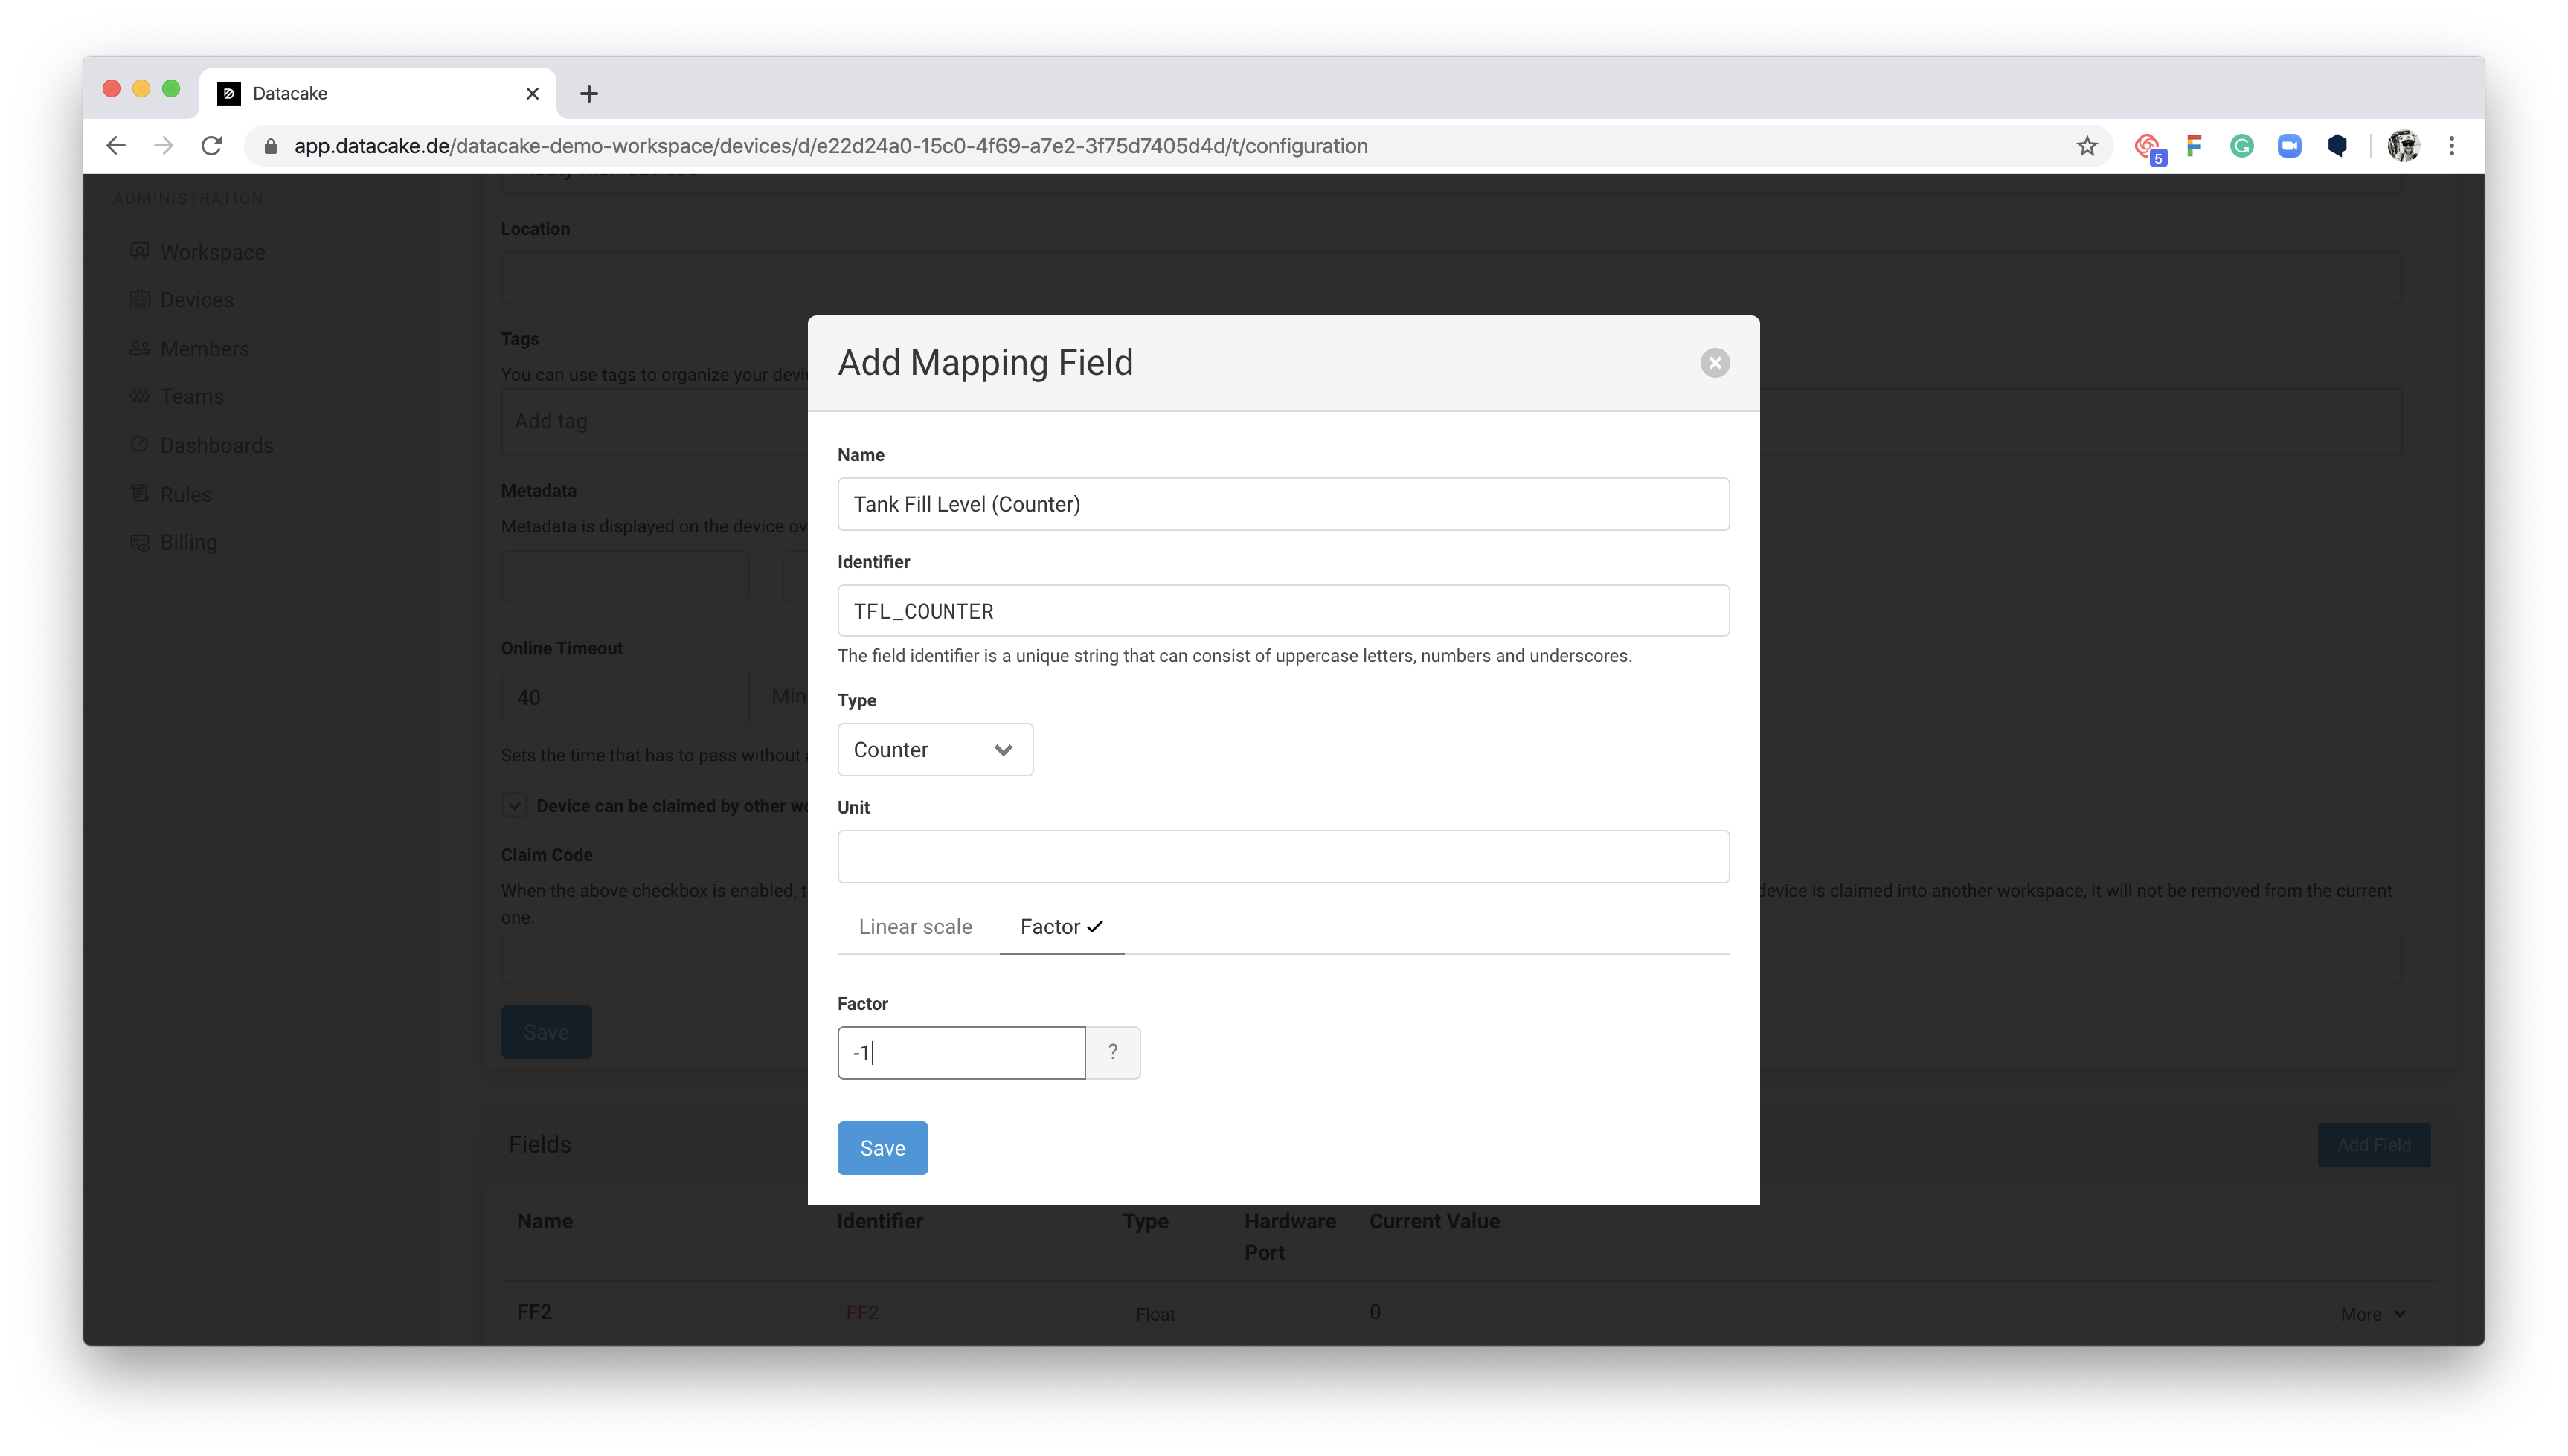The height and width of the screenshot is (1456, 2568).
Task: Close the Datacake browser tab
Action: point(531,93)
